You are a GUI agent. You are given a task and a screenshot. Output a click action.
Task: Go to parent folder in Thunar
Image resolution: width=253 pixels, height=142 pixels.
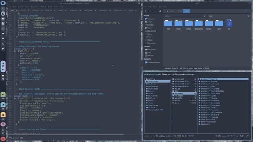coord(155,11)
